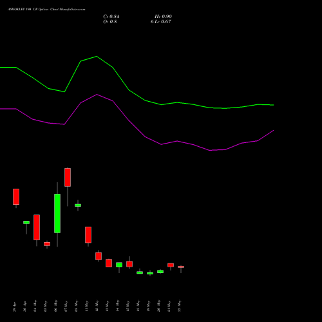Click the '21 May' date axis label
This screenshot has width=322, height=322.
(x=169, y=306)
